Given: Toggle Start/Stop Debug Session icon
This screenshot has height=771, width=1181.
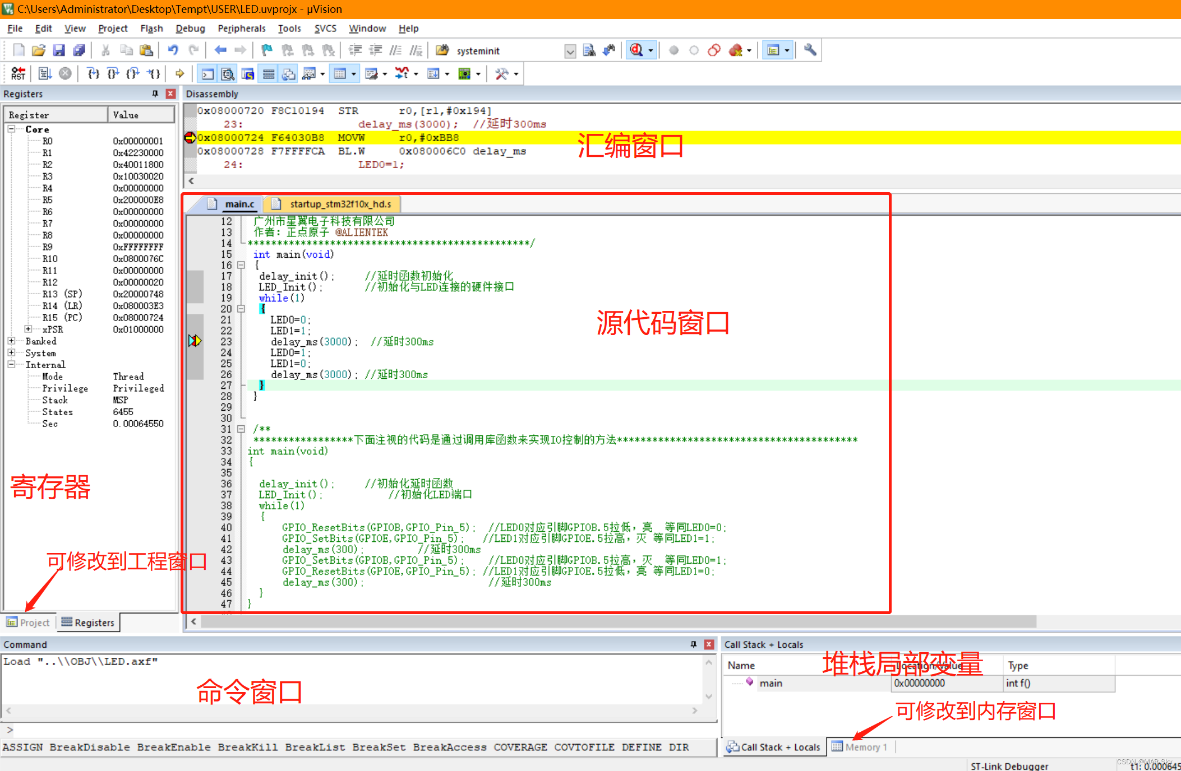Looking at the screenshot, I should coord(636,50).
